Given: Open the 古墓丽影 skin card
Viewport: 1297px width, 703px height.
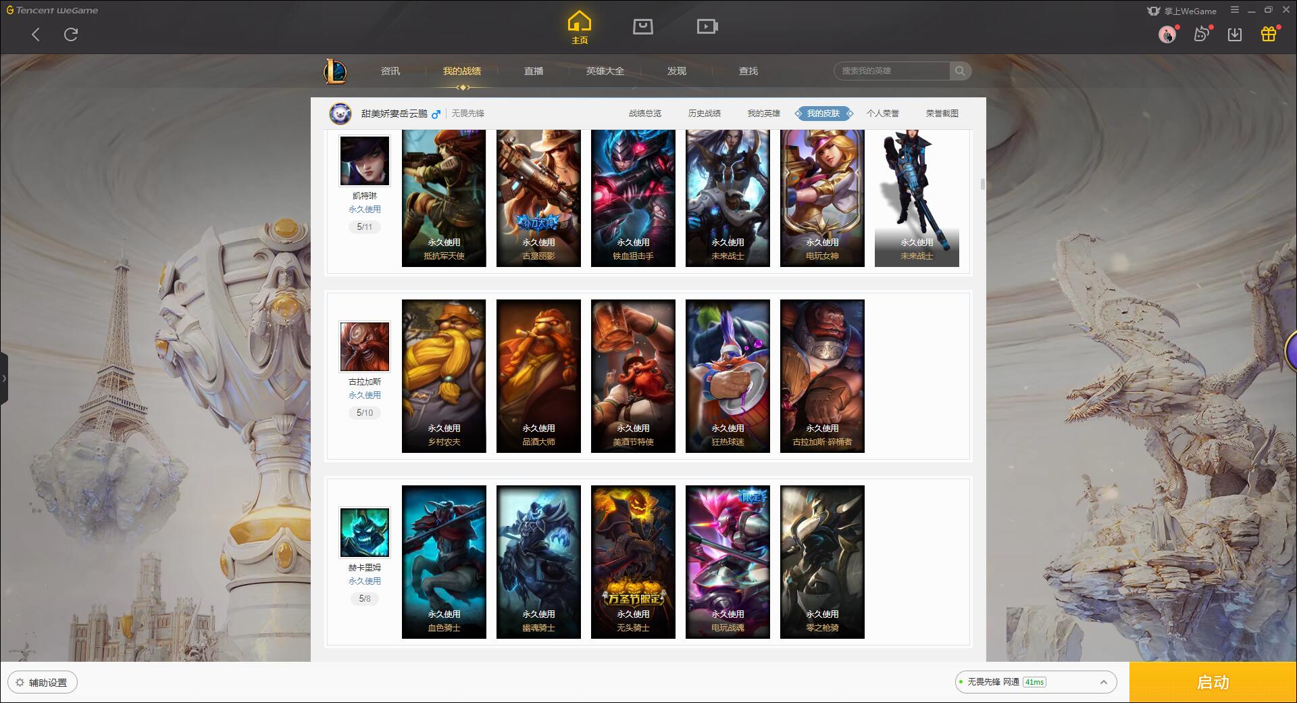Looking at the screenshot, I should (x=538, y=198).
